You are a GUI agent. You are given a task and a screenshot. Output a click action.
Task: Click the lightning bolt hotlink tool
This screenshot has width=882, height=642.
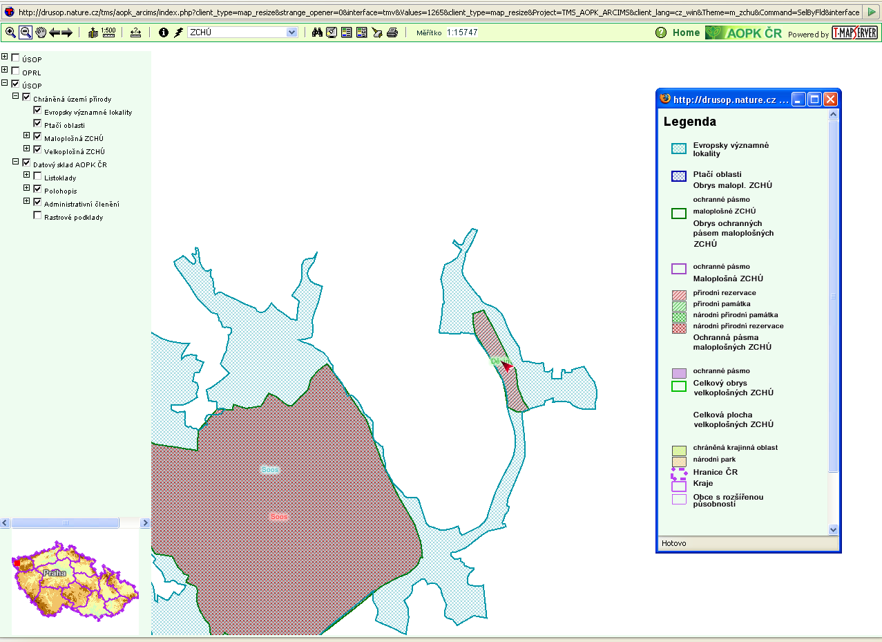coord(178,32)
